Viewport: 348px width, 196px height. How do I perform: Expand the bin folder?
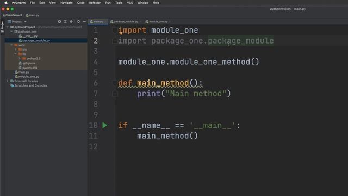click(16, 50)
